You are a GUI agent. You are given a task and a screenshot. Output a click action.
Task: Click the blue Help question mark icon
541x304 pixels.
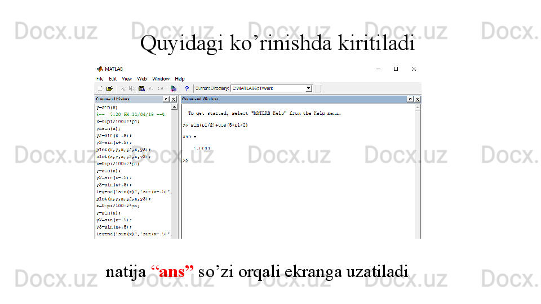point(187,88)
